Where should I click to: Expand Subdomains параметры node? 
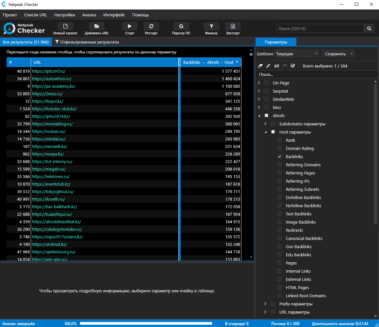click(x=266, y=124)
